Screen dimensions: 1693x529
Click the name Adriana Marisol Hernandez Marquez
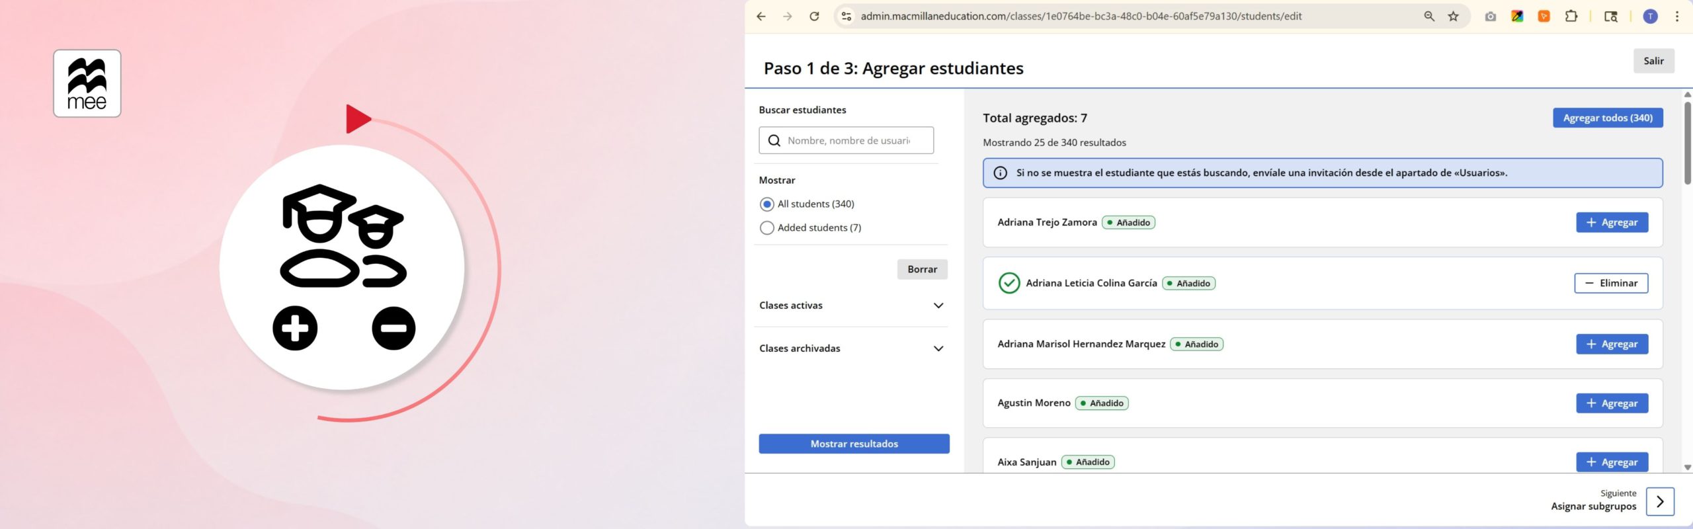(x=1081, y=344)
